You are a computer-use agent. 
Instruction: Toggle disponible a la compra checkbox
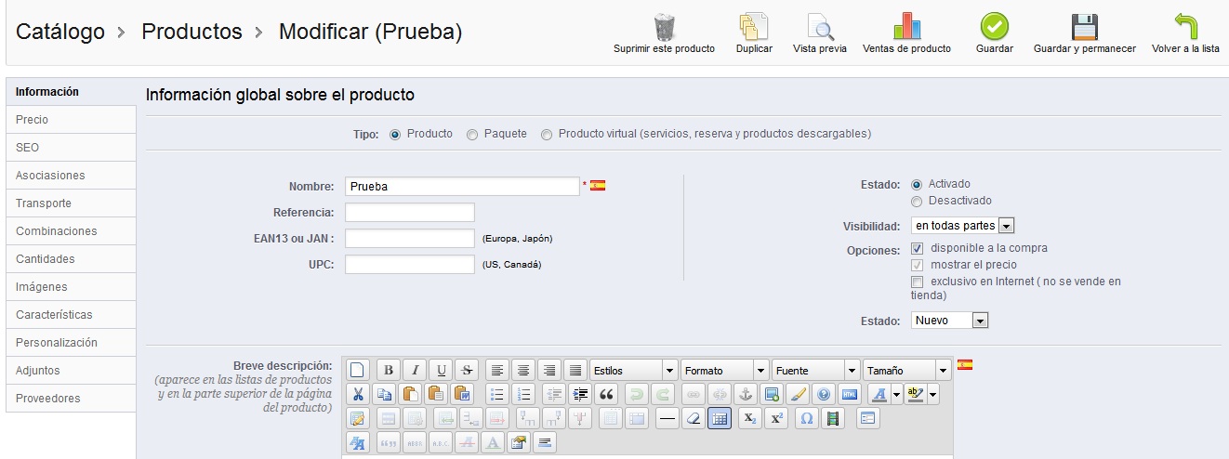(x=917, y=249)
